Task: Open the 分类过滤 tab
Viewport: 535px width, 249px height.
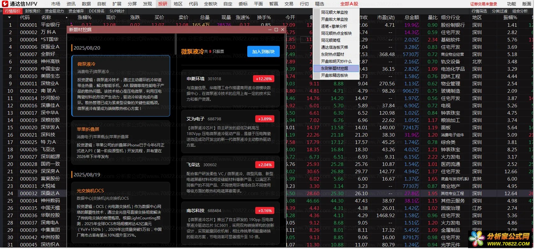Action: point(499,11)
